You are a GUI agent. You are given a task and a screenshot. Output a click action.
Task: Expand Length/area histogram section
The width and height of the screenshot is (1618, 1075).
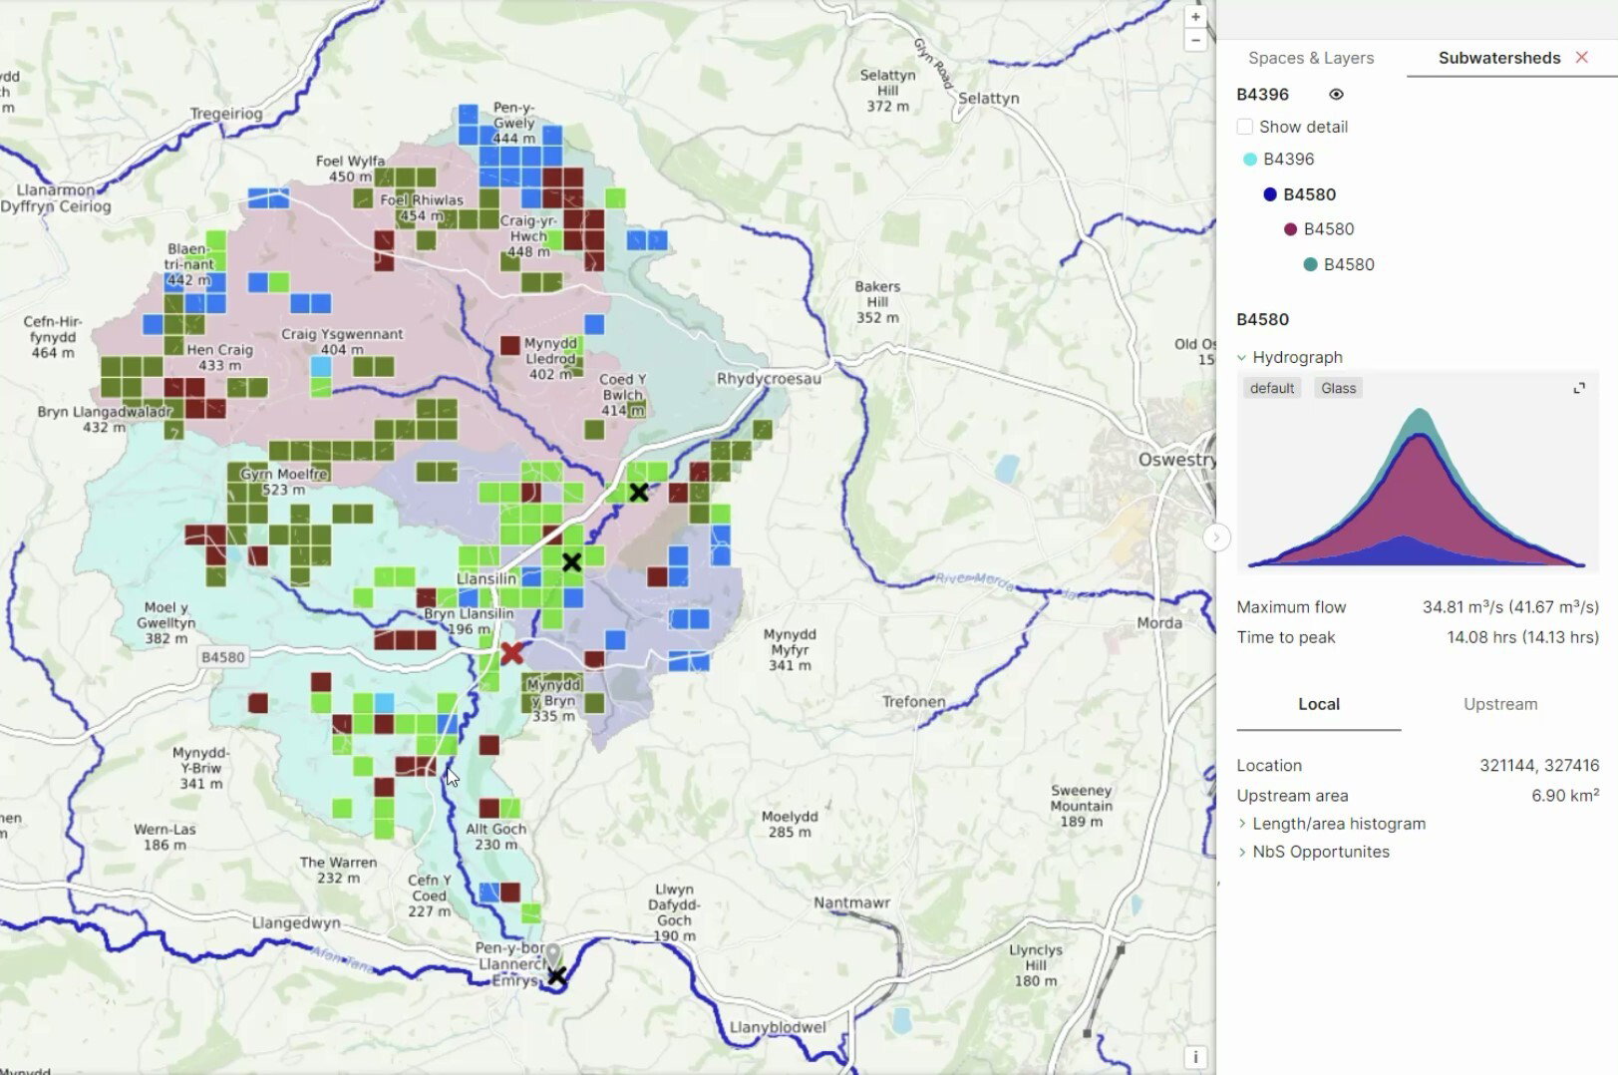coord(1331,824)
